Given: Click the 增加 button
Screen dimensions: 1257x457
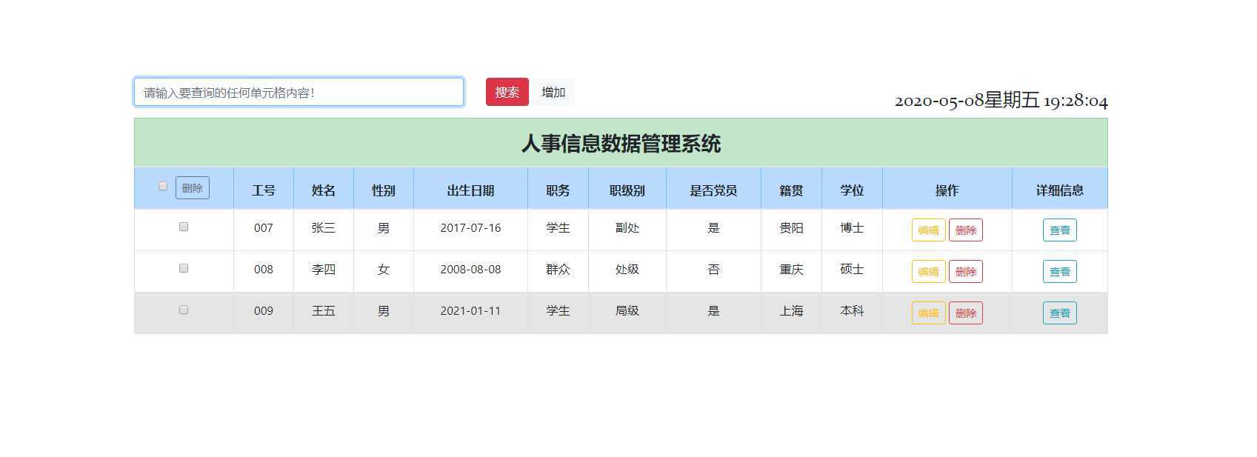Looking at the screenshot, I should tap(553, 92).
